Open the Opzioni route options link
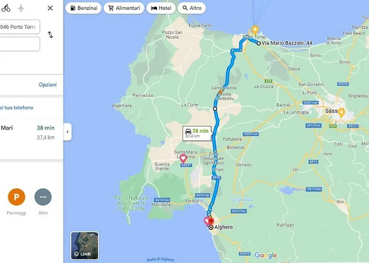 click(x=47, y=85)
